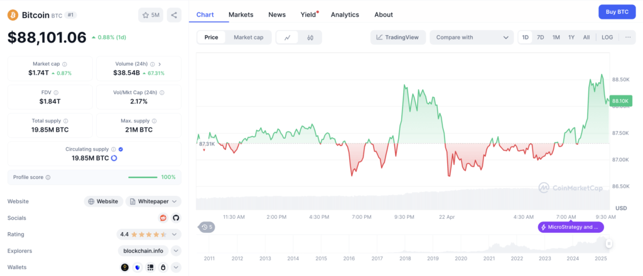Click the range slider pause handle
Image resolution: width=643 pixels, height=276 pixels.
[609, 243]
